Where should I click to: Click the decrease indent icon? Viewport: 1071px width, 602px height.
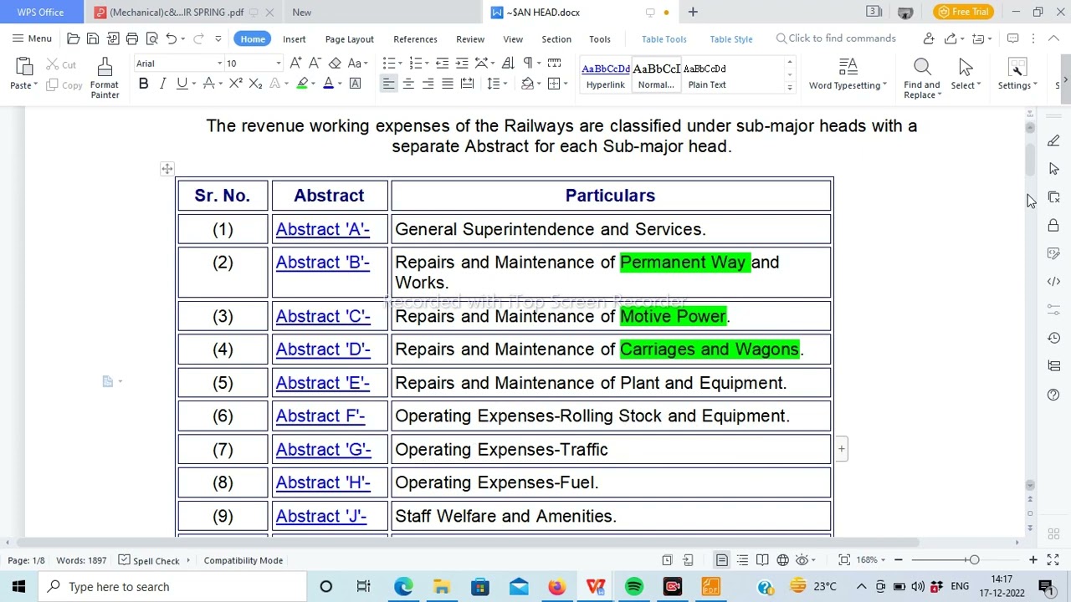click(x=442, y=64)
